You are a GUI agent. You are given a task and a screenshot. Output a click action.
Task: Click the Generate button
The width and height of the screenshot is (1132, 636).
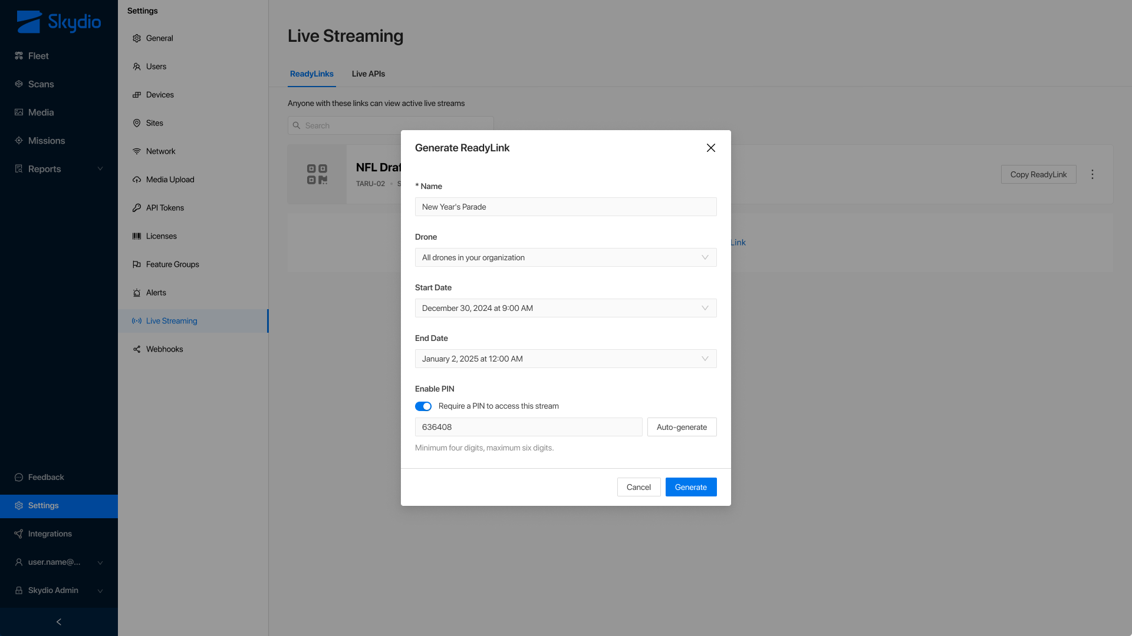pos(690,487)
